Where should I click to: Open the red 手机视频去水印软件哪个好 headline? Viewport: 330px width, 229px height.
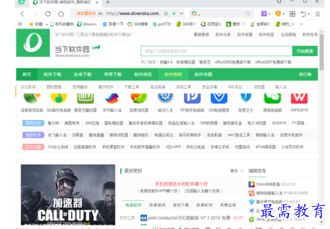pos(181,184)
